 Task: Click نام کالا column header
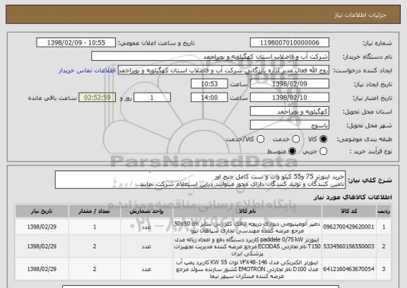pyautogui.click(x=247, y=212)
